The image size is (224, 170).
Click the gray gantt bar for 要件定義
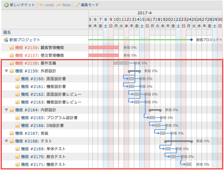tap(121, 63)
